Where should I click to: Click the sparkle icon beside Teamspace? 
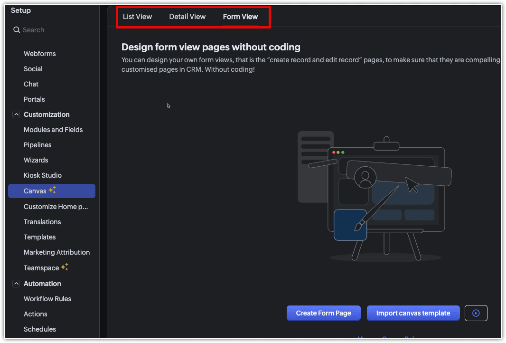click(x=65, y=267)
